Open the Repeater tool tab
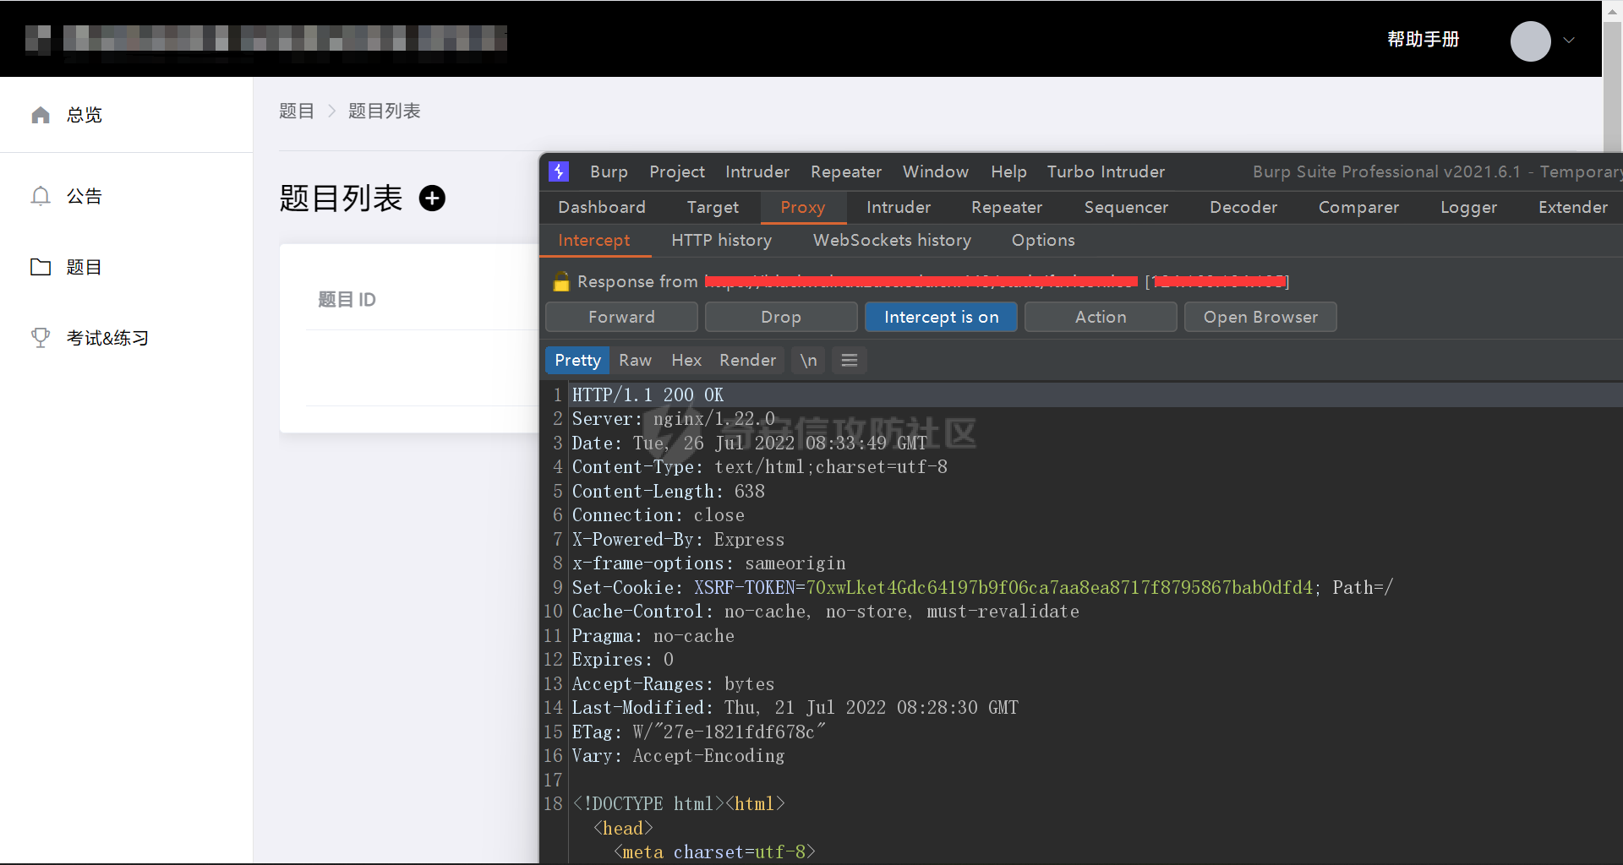The width and height of the screenshot is (1623, 865). (x=1006, y=208)
